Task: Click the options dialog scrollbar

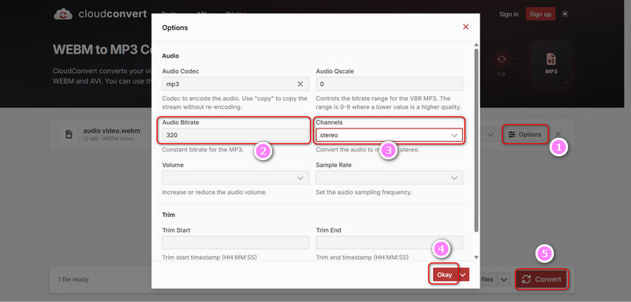Action: pyautogui.click(x=476, y=140)
